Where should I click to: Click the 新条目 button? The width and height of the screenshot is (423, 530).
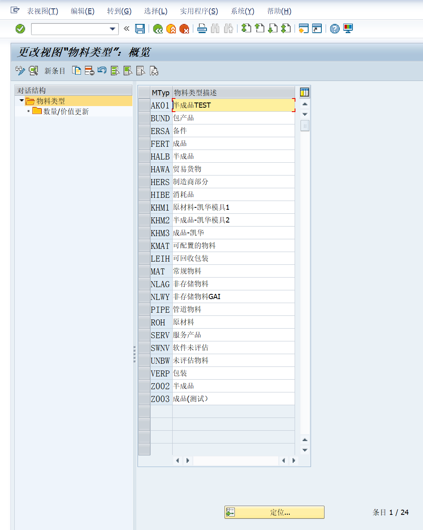tap(55, 71)
